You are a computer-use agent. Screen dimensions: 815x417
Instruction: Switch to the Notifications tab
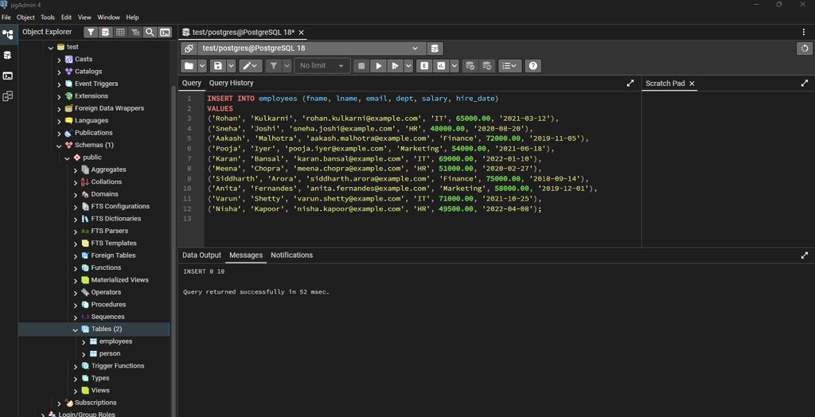291,255
